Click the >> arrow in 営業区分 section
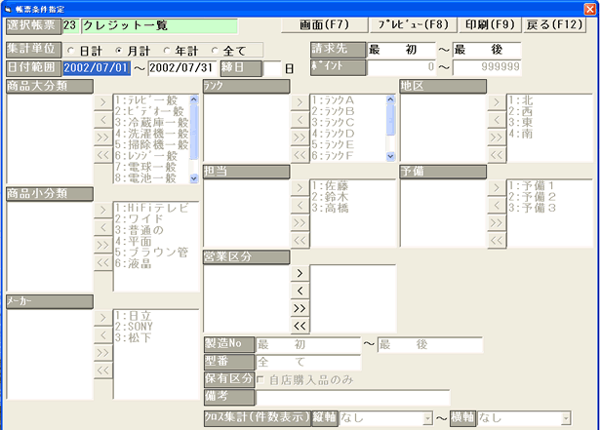 300,307
